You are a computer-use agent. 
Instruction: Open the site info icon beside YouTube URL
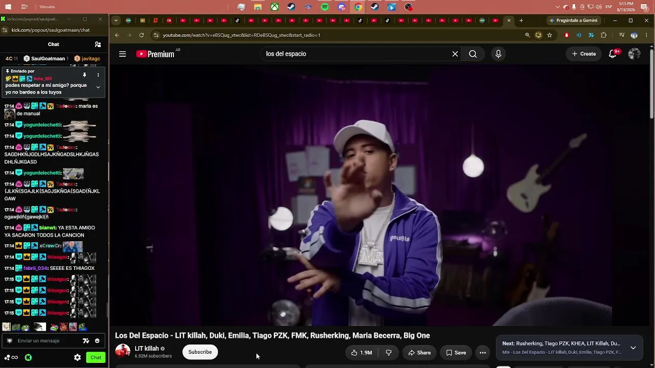(x=156, y=35)
